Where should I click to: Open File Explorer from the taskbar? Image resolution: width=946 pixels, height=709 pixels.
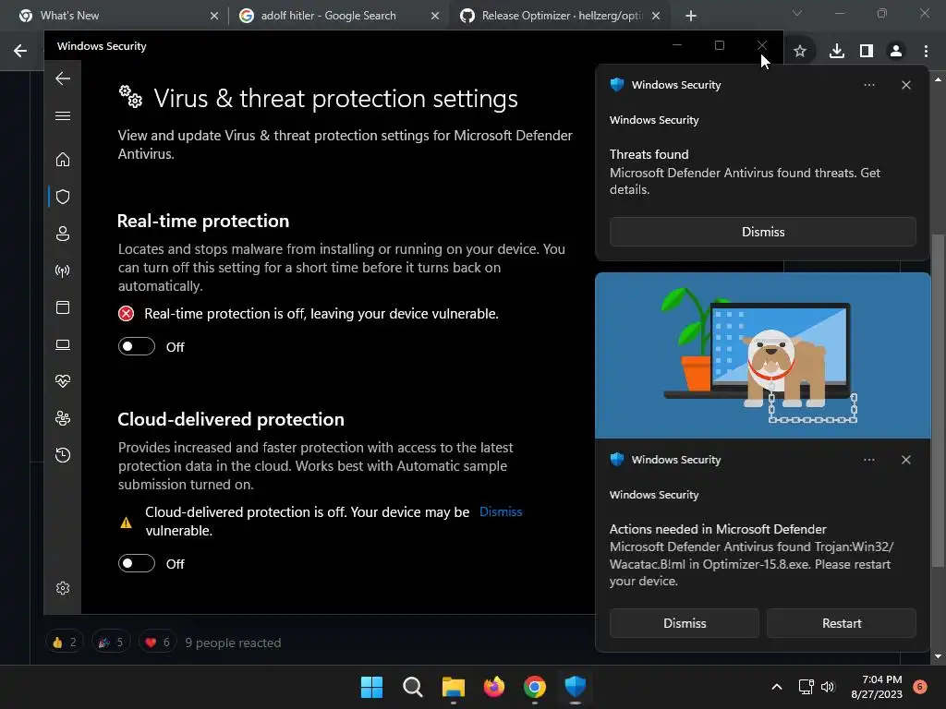(453, 687)
